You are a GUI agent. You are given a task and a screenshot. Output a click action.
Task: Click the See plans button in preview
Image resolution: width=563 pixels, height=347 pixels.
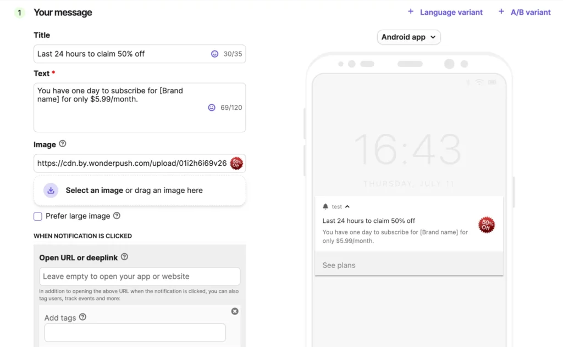pos(339,265)
